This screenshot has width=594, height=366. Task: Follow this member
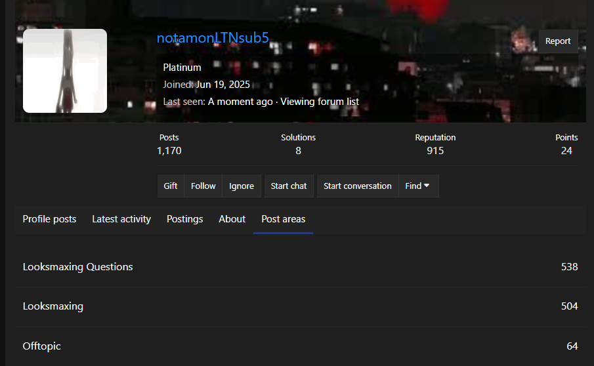pos(203,186)
